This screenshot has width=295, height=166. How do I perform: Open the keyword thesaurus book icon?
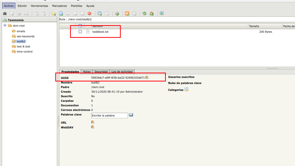131,115
